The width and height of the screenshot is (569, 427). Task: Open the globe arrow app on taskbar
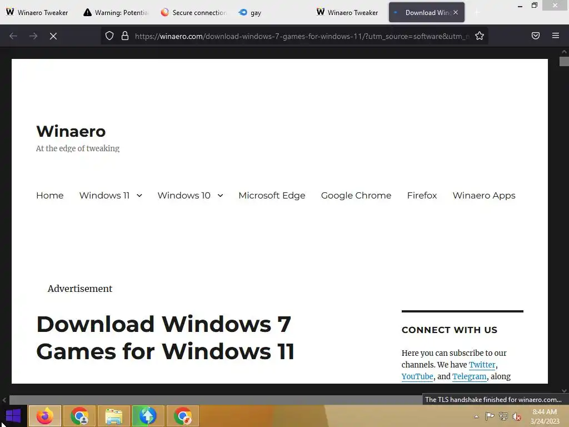click(148, 416)
